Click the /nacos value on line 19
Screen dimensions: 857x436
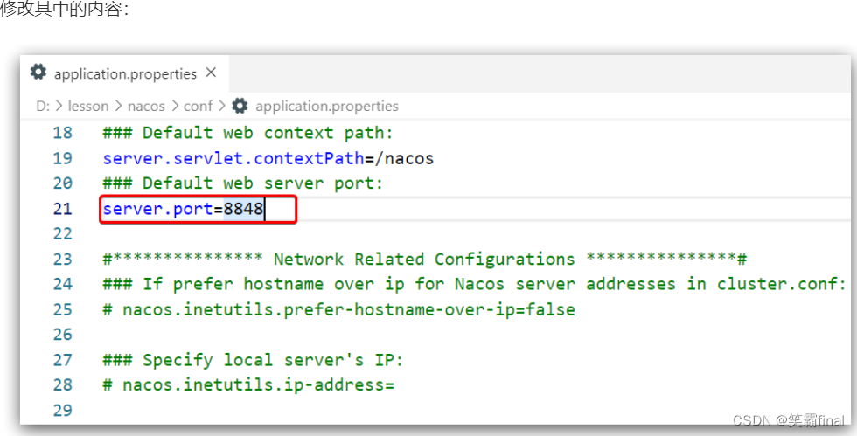(404, 158)
